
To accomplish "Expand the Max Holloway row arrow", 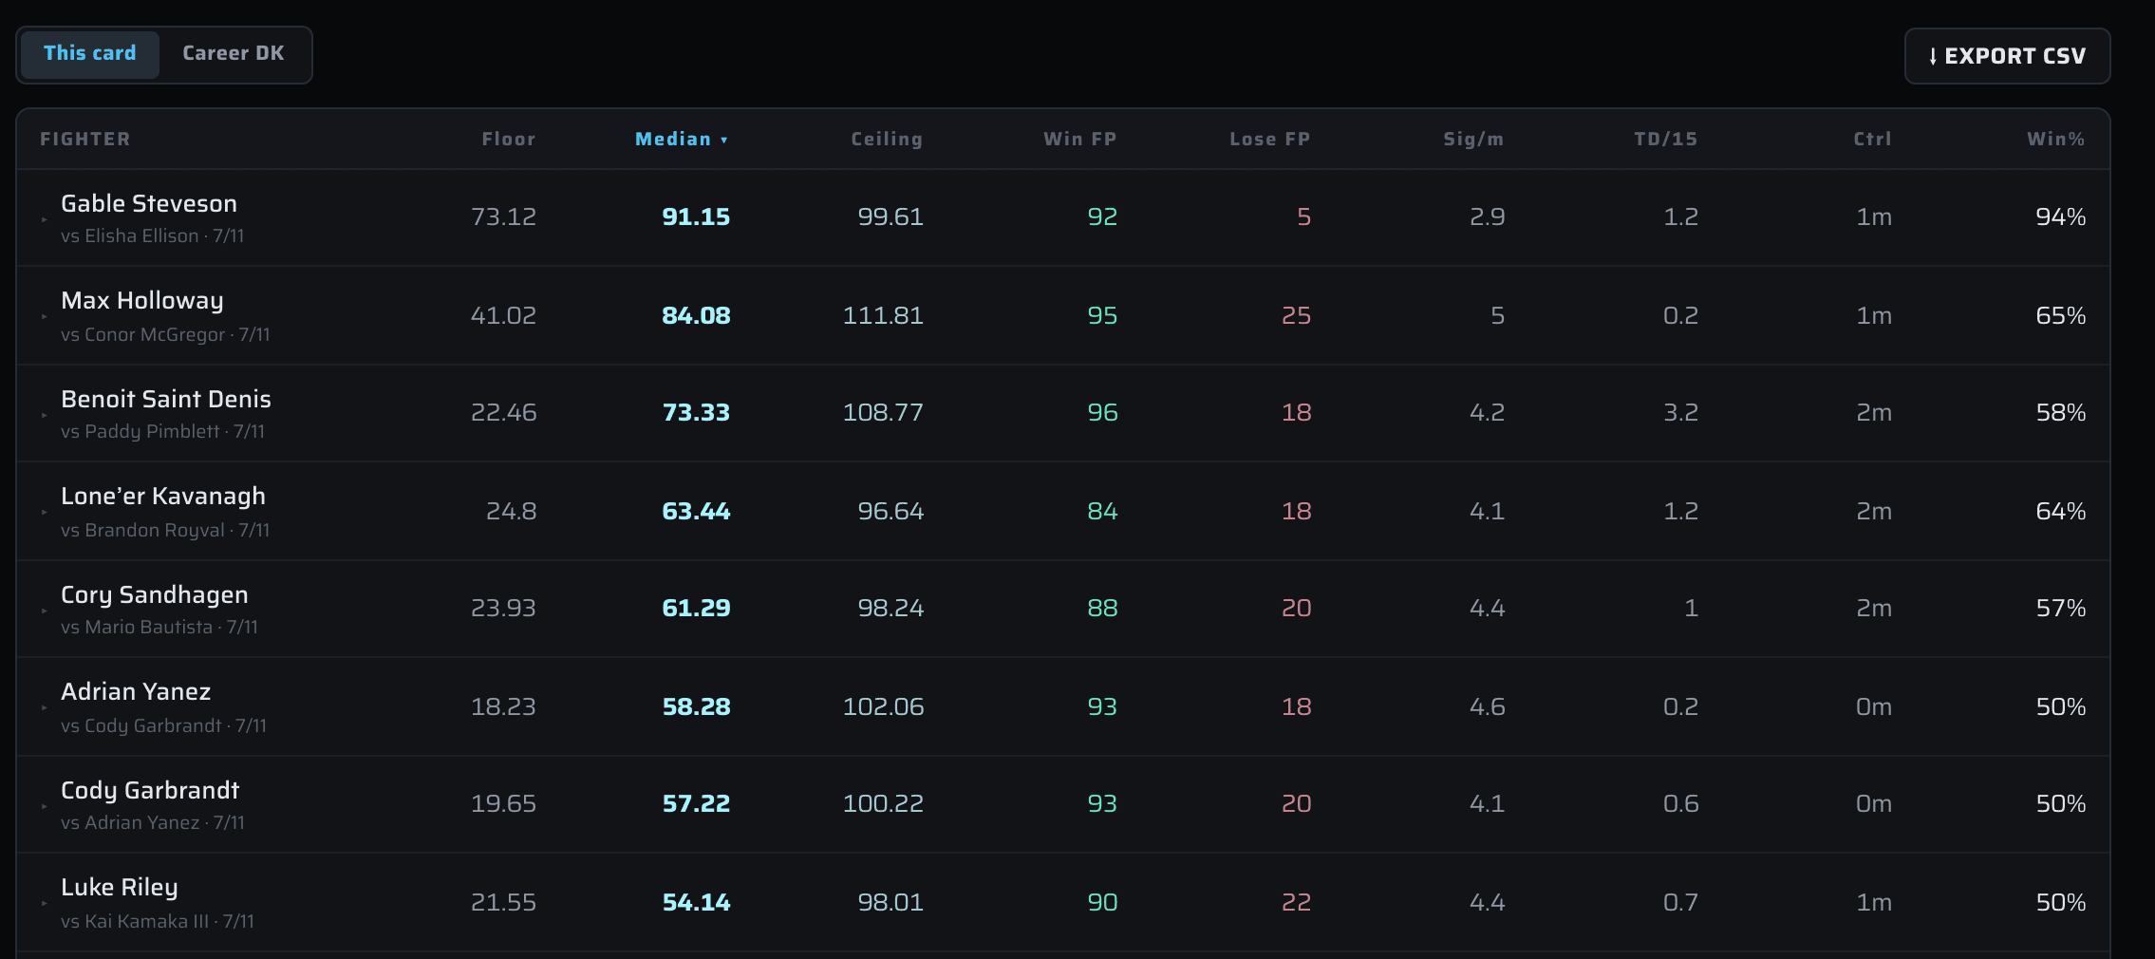I will tap(44, 316).
